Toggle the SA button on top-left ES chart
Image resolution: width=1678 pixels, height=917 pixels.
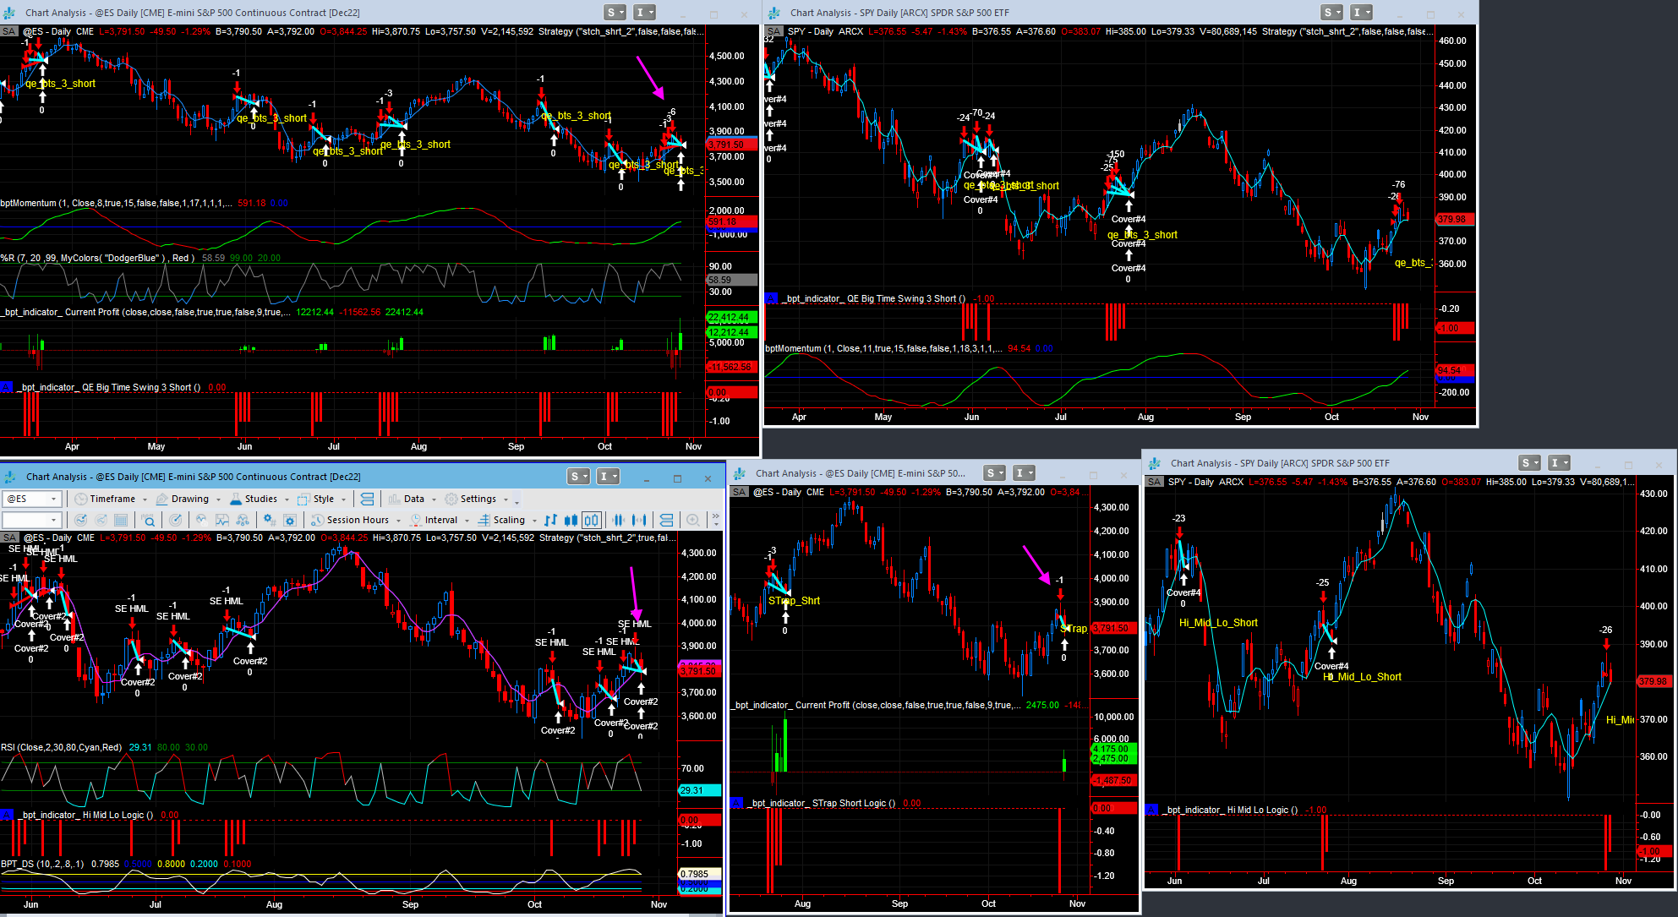(8, 31)
